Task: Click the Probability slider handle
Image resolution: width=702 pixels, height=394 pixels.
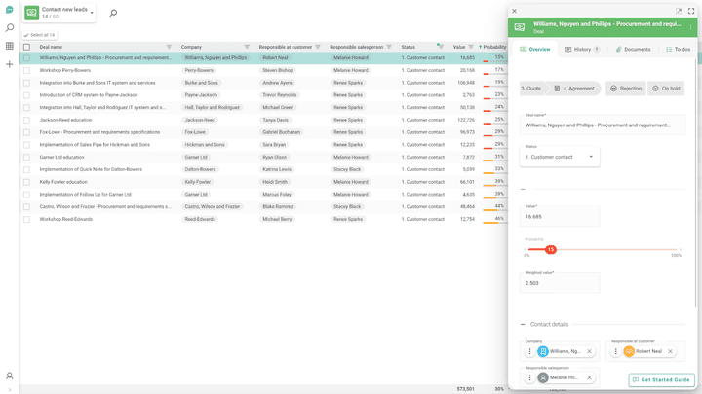Action: (550, 250)
